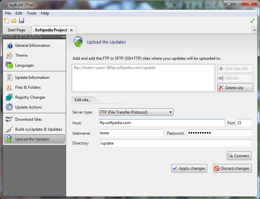Select the ftp.softpedia.com/update site entry
This screenshot has height=199, width=260.
115,68
